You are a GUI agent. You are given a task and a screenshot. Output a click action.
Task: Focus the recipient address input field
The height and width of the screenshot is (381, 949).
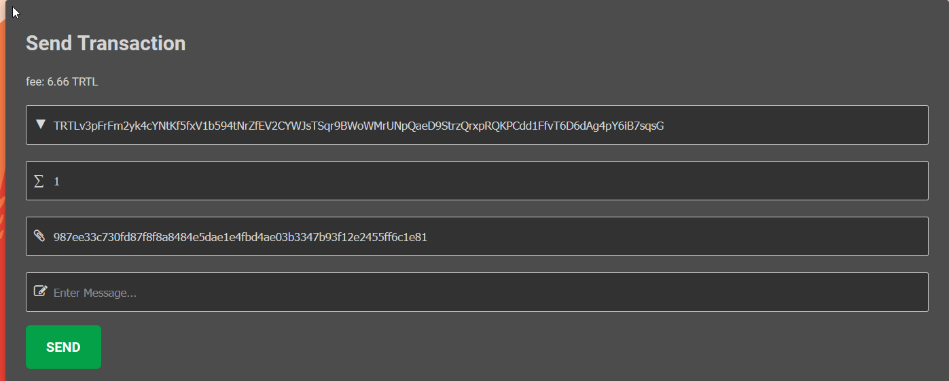(x=781, y=125)
